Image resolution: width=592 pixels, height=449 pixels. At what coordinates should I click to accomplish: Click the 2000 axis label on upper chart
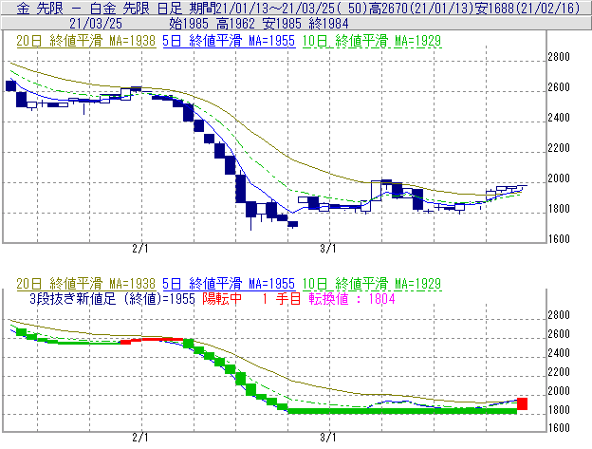tap(559, 178)
